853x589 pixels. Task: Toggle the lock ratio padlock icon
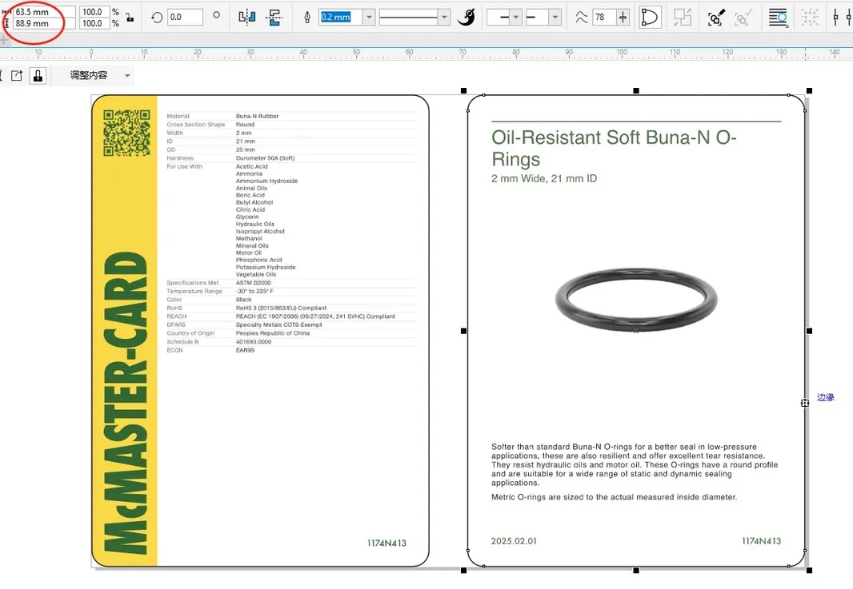tap(130, 18)
